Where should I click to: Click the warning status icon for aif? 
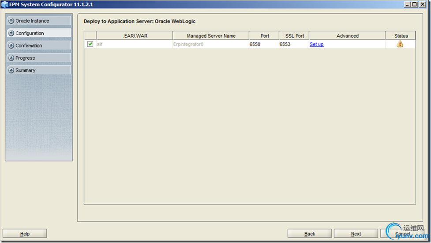point(400,44)
